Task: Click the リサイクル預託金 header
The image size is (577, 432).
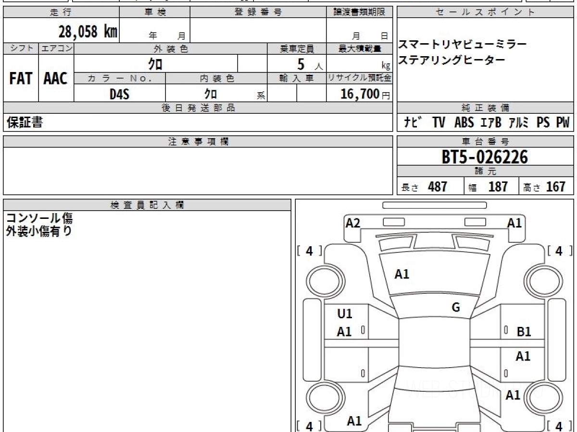Action: pyautogui.click(x=360, y=78)
